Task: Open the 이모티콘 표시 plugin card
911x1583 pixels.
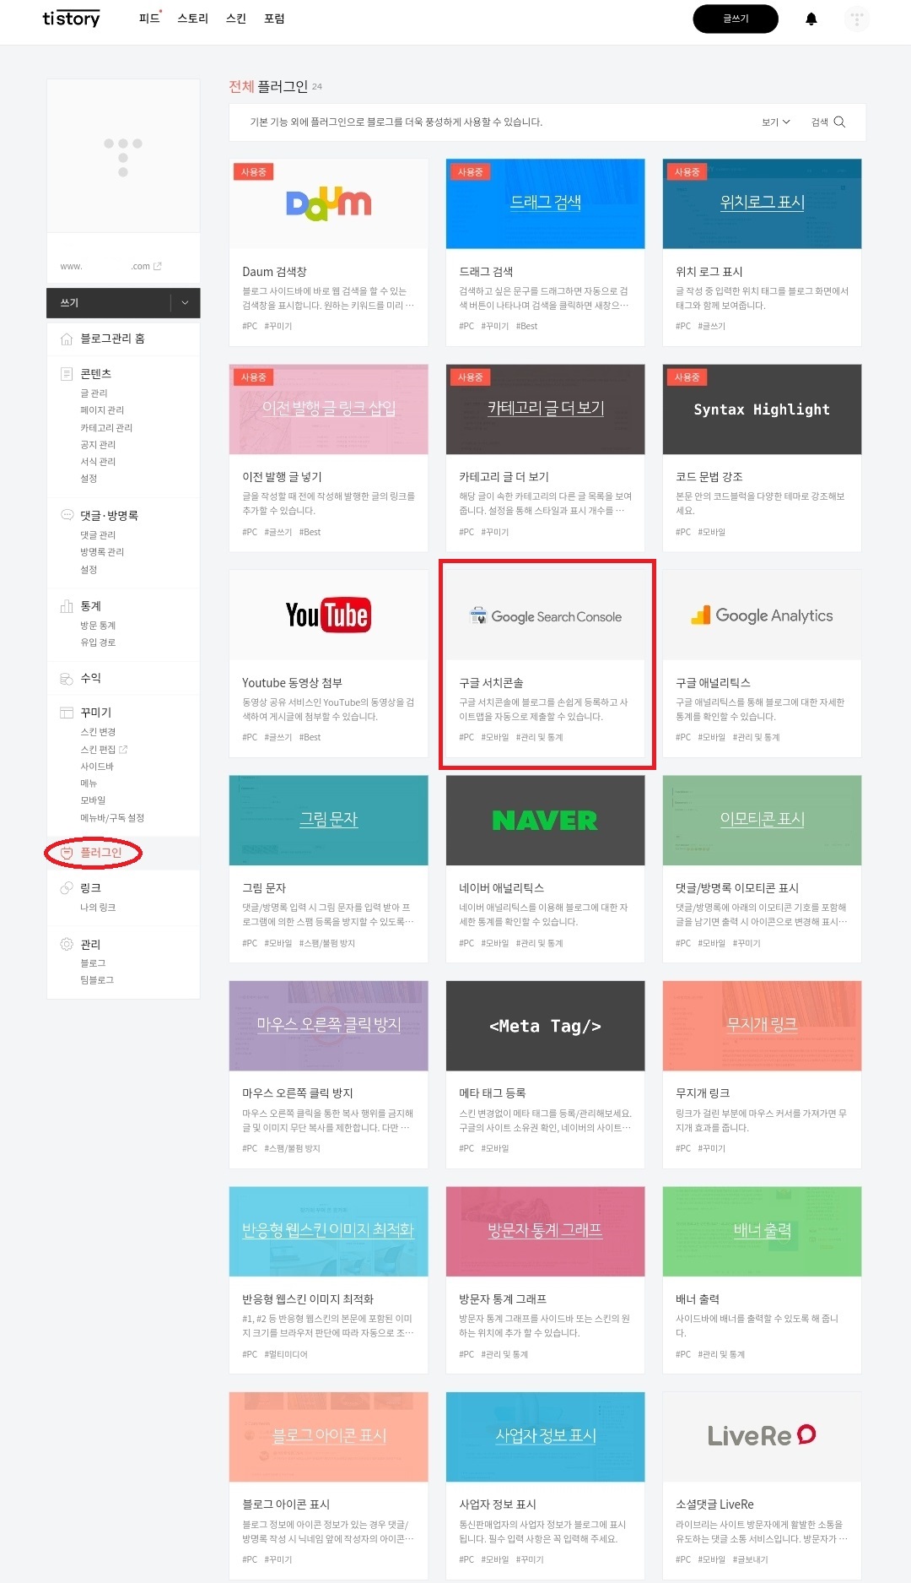Action: pyautogui.click(x=762, y=868)
